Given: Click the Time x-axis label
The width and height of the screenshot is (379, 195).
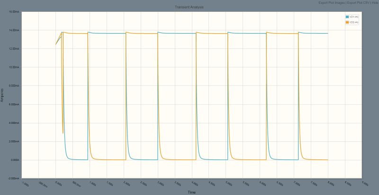Looking at the screenshot, I should [x=192, y=192].
